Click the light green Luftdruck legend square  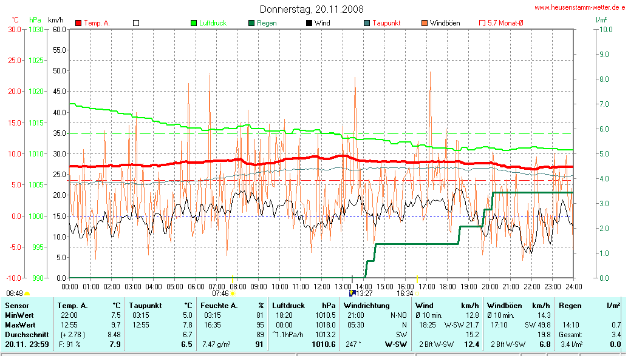click(x=194, y=23)
